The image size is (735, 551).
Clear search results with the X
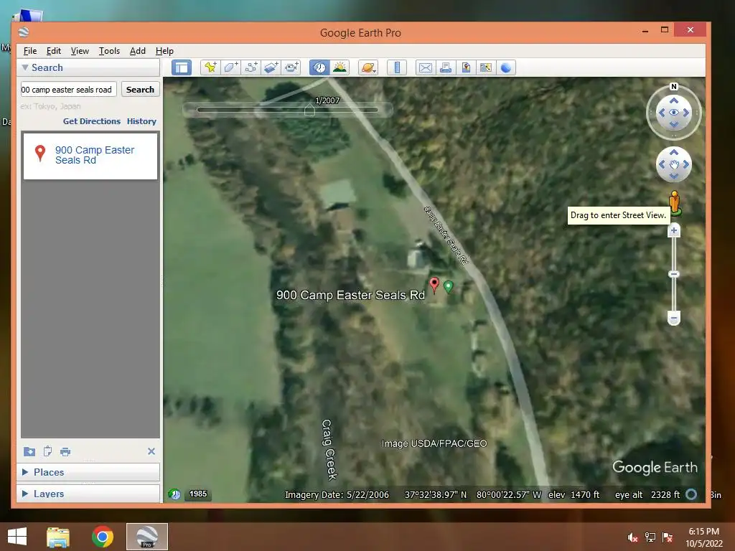(151, 451)
